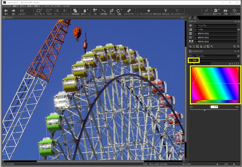This screenshot has height=167, width=242.
Task: Click the gear icon beside マニュアル
Action: coord(191,26)
